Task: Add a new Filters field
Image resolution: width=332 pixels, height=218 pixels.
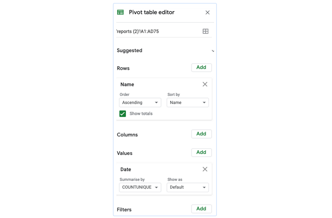Action: (201, 209)
